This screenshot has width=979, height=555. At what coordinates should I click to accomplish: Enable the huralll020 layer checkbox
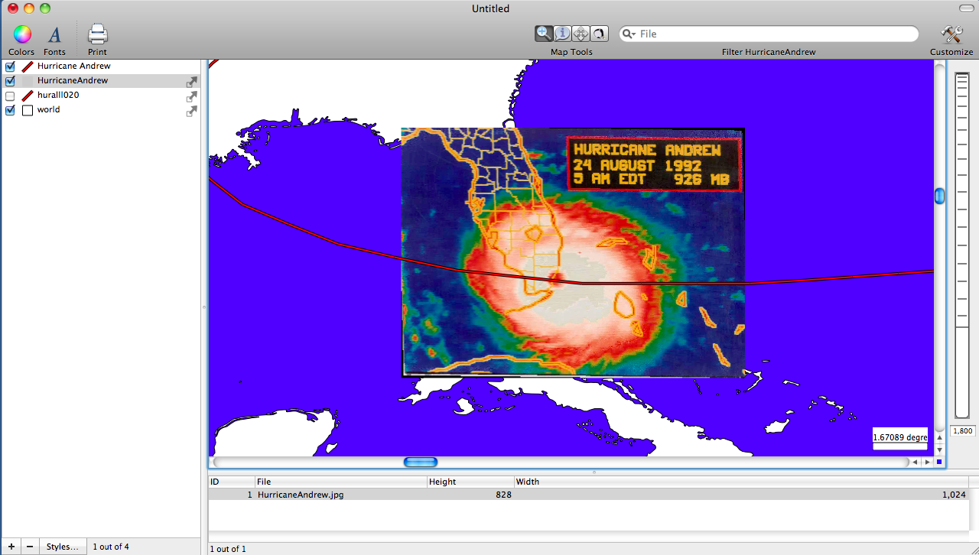(10, 96)
